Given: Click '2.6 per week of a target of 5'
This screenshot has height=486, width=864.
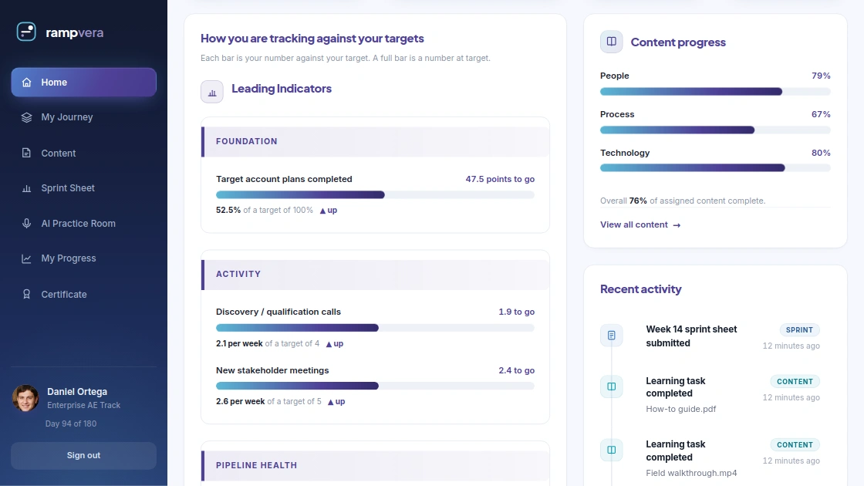Looking at the screenshot, I should [x=269, y=401].
